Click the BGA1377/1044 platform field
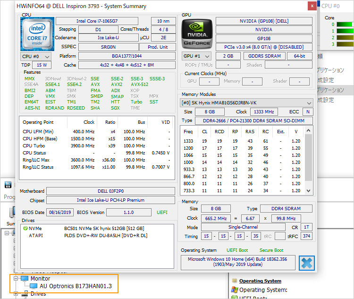This screenshot has height=299, width=354. (x=126, y=56)
